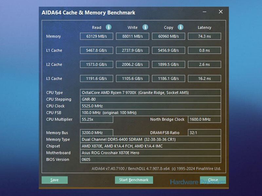Screen dimensions: 262x196
Task: Click the Memory row label
Action: (x=53, y=36)
